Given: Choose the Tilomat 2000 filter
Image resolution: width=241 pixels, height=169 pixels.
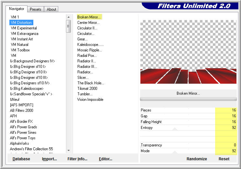Looking at the screenshot, I should 87,89.
